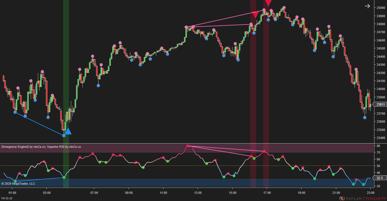The height and width of the screenshot is (201, 387).
Task: Click the 23811 current price label
Action: point(380,104)
